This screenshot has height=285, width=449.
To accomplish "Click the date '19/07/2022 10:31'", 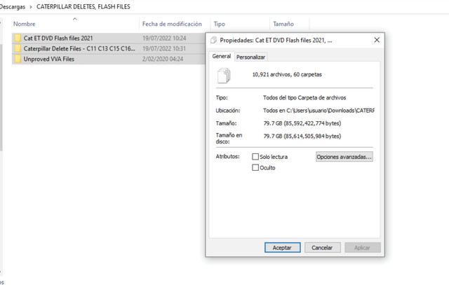I will pyautogui.click(x=164, y=48).
